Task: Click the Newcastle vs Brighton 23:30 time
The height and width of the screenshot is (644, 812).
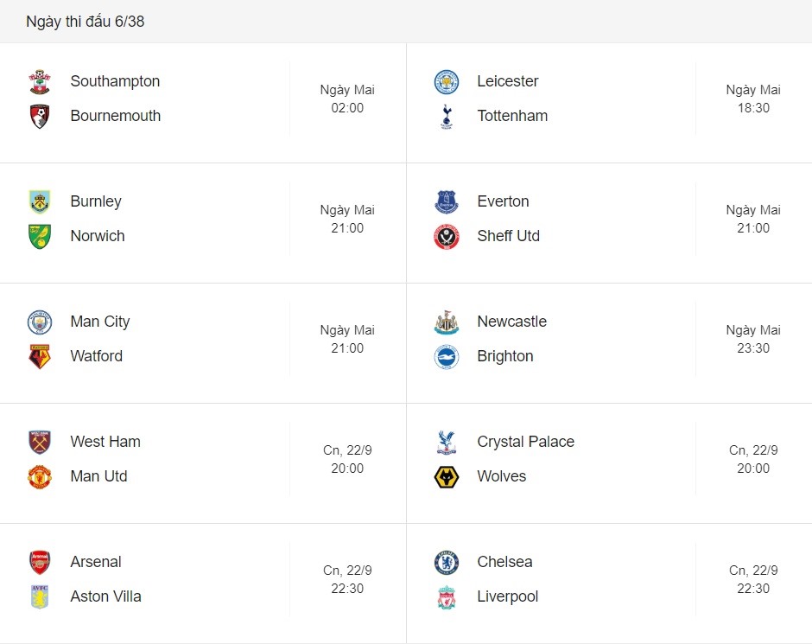Action: (753, 348)
